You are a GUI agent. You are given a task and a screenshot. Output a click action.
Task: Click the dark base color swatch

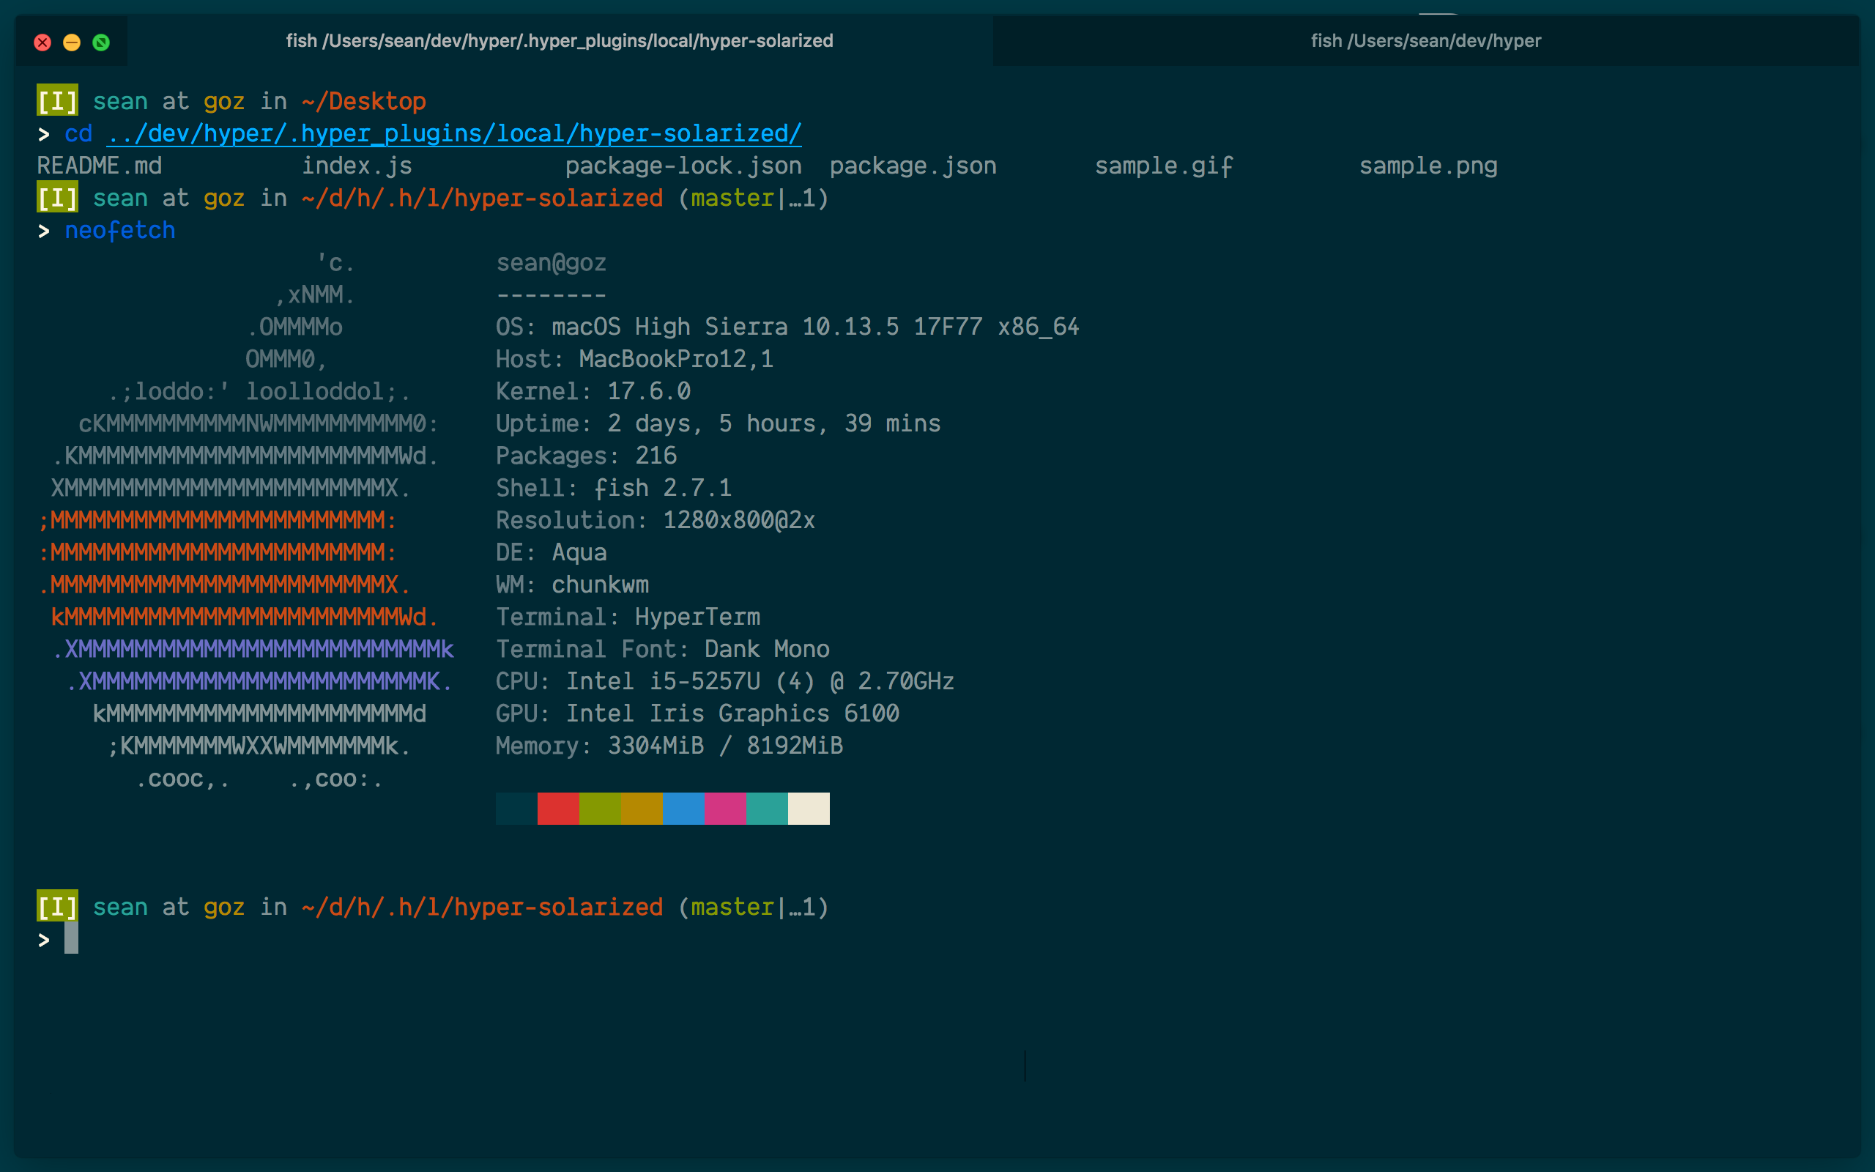516,809
